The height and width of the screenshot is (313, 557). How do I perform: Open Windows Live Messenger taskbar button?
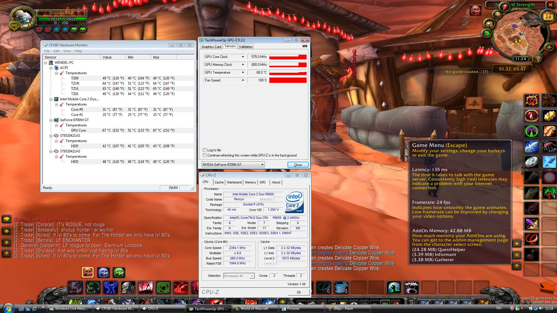(x=70, y=309)
